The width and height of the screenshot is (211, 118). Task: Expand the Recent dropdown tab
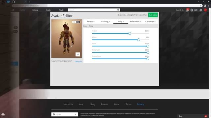(91, 22)
